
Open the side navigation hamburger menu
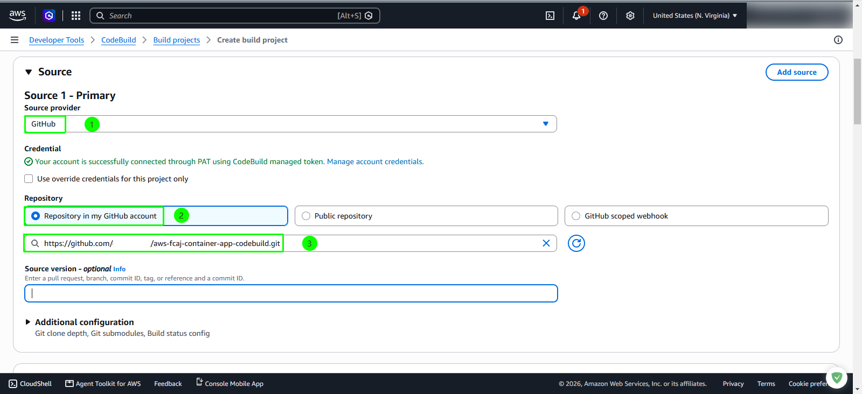tap(15, 40)
